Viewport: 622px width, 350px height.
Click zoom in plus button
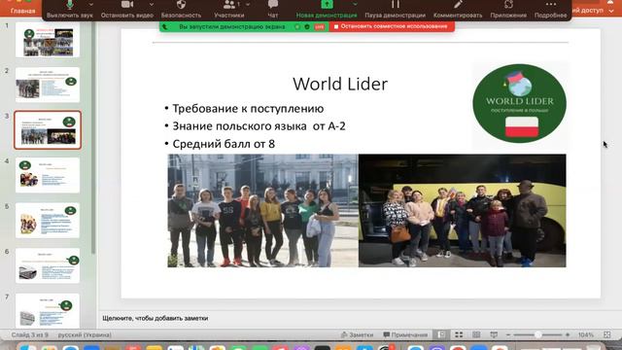point(568,334)
